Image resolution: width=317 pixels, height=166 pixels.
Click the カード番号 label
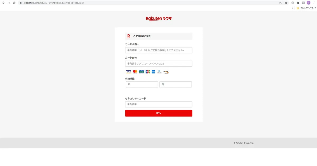131,58
